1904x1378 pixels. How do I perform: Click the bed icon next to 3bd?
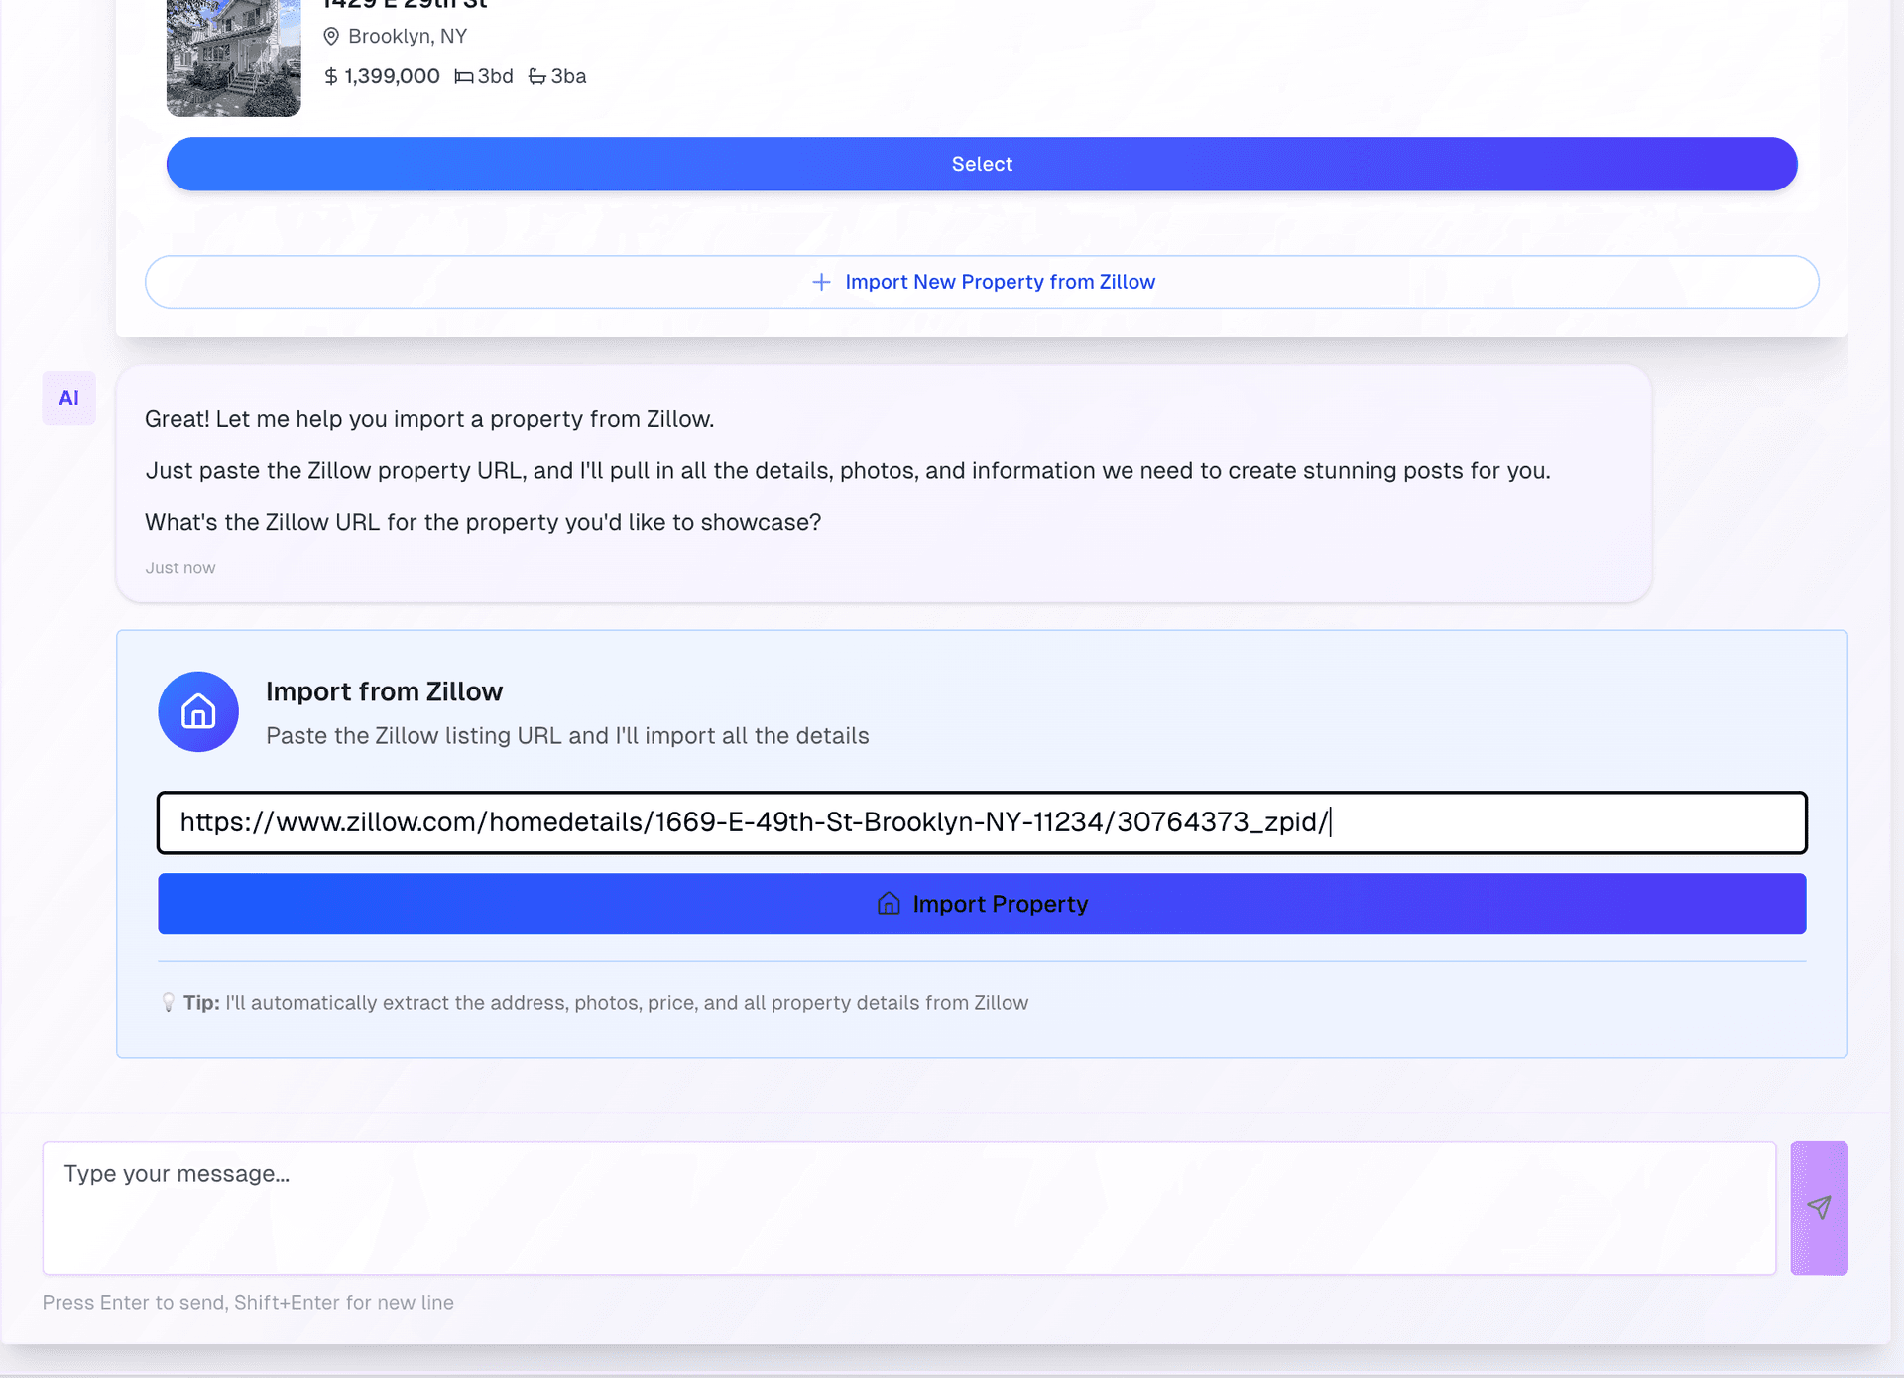[463, 76]
